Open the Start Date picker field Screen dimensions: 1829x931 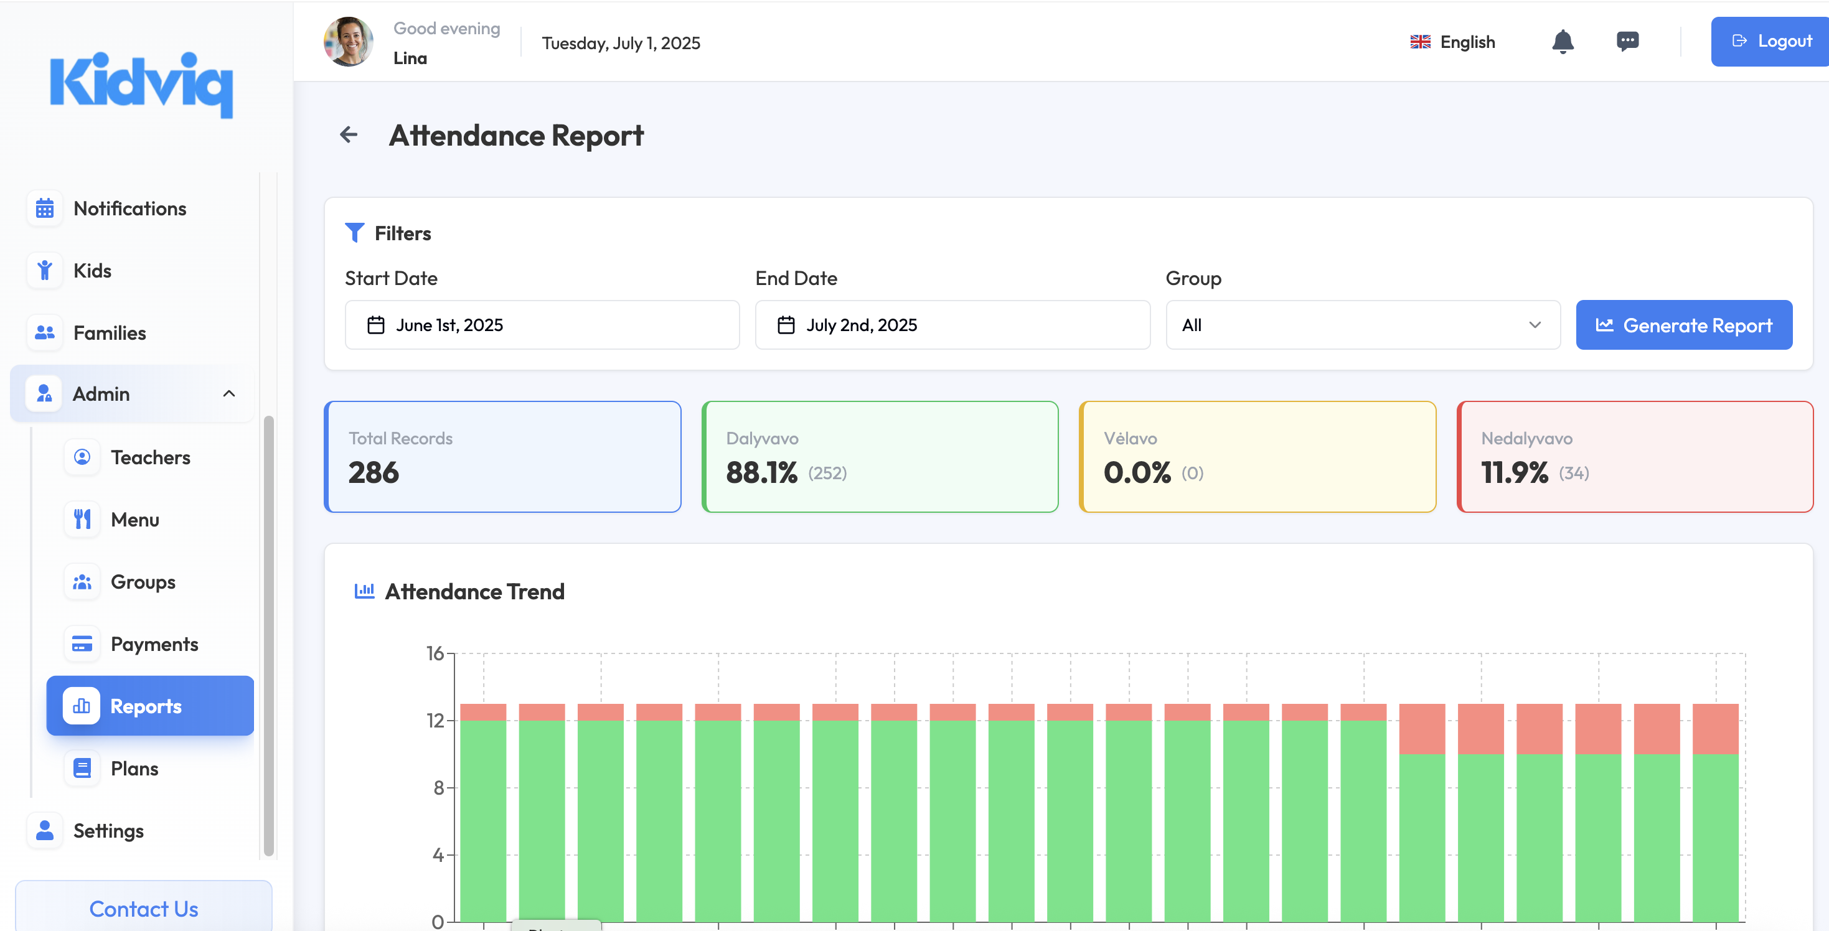click(542, 325)
